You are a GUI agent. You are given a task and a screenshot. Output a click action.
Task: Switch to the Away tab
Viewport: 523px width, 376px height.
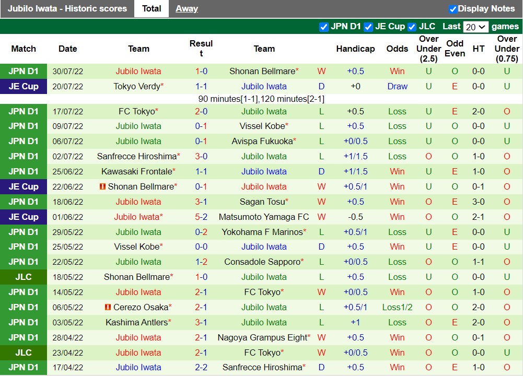point(187,9)
